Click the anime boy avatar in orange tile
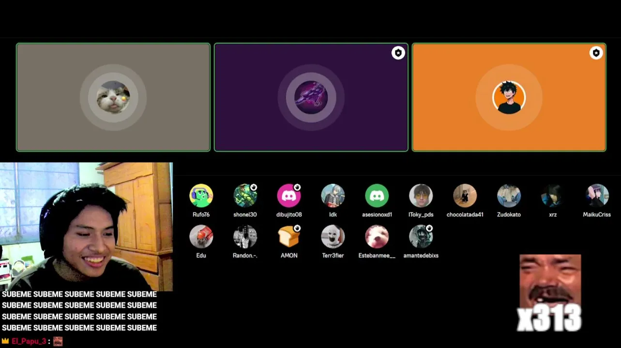Screen dimensions: 621x348 click(x=509, y=97)
